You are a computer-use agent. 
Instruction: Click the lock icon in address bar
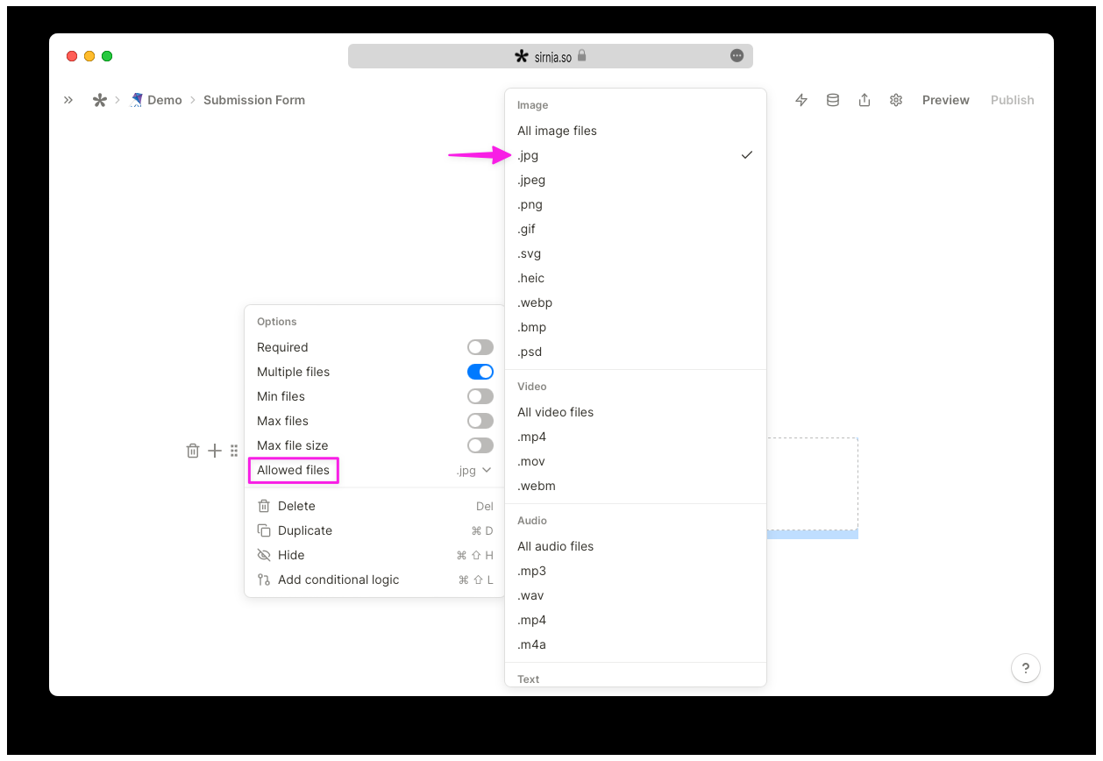pyautogui.click(x=581, y=55)
